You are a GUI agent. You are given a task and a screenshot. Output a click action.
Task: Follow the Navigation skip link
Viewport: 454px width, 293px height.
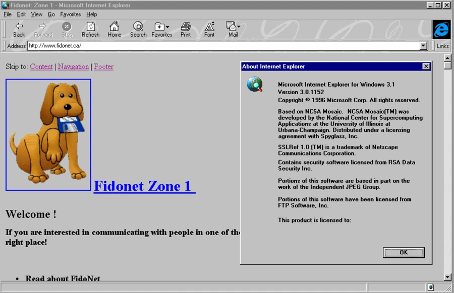click(73, 66)
